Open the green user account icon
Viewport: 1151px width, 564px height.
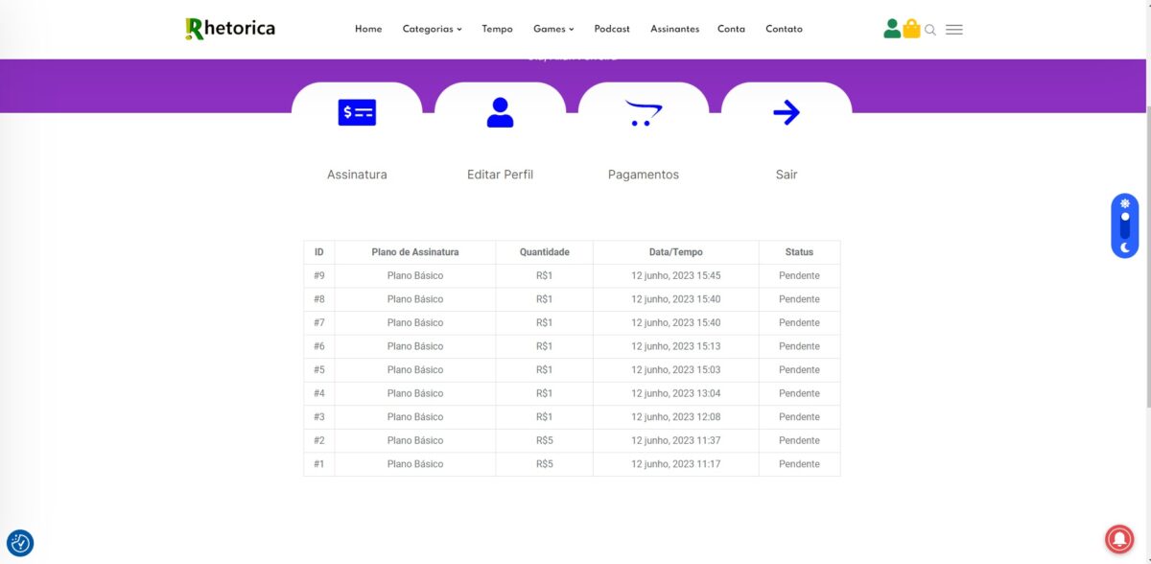[892, 29]
